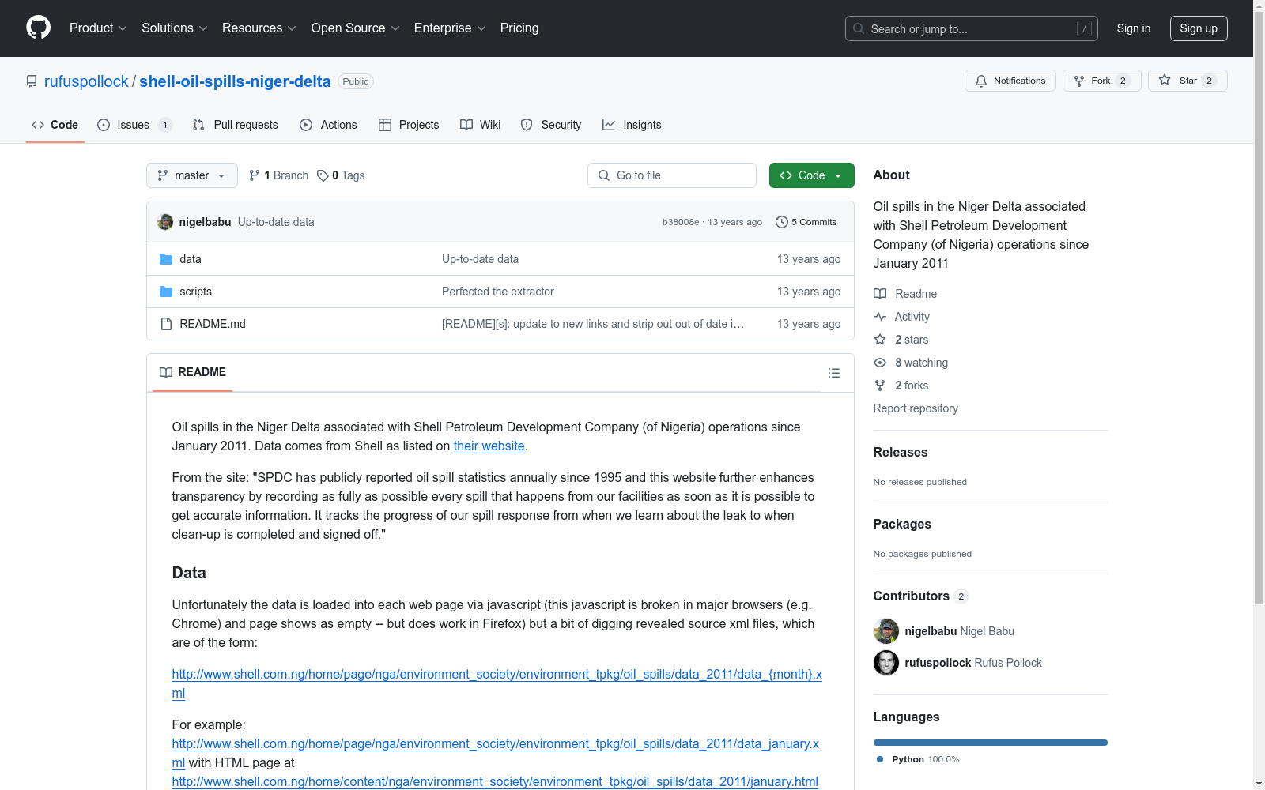This screenshot has width=1265, height=790.
Task: Open the Projects tab
Action: pyautogui.click(x=409, y=125)
